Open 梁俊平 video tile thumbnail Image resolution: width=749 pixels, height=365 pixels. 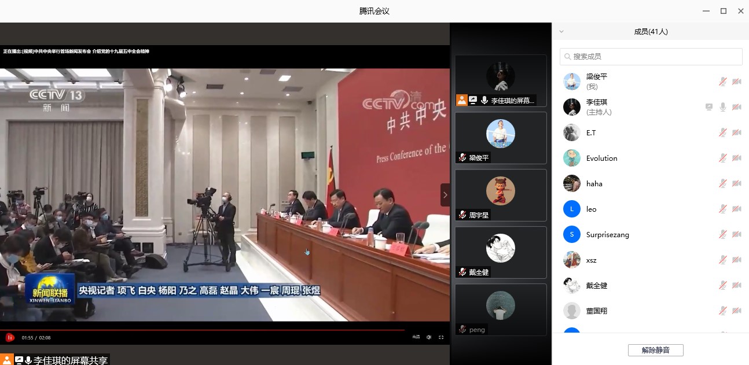point(501,138)
